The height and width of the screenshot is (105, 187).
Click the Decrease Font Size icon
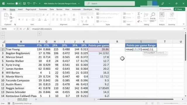tap(48, 15)
